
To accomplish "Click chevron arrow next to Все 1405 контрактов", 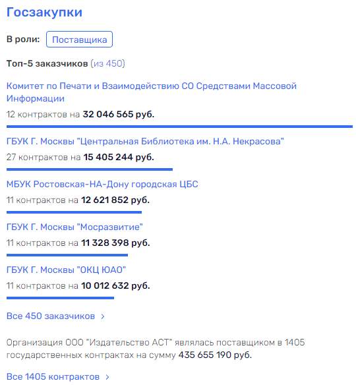I will click(107, 377).
